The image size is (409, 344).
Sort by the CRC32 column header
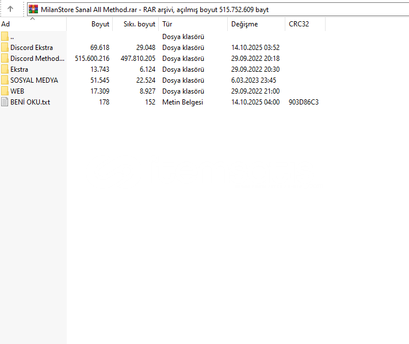305,24
